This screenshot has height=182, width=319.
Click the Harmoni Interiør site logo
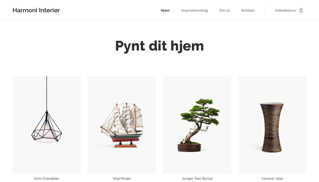tap(36, 10)
